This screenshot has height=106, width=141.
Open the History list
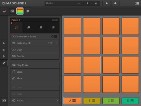[35, 101]
